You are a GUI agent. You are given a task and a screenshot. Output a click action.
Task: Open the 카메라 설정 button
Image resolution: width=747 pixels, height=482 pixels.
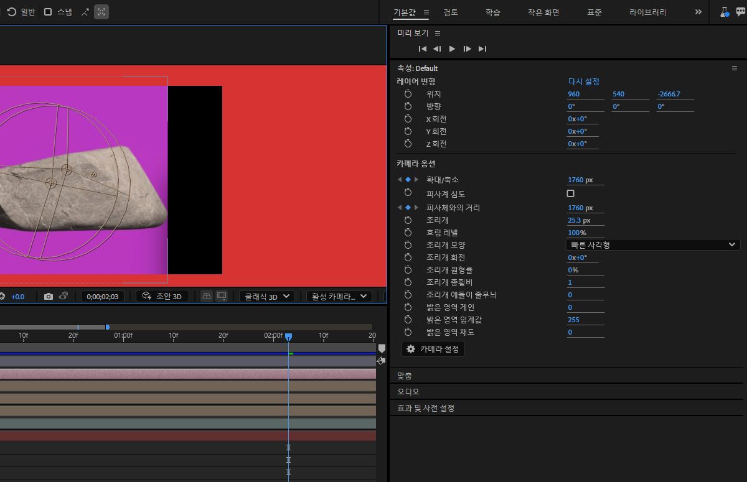(x=433, y=349)
